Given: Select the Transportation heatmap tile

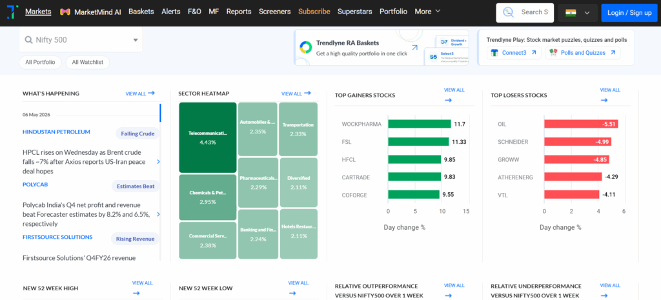Looking at the screenshot, I should [298, 129].
